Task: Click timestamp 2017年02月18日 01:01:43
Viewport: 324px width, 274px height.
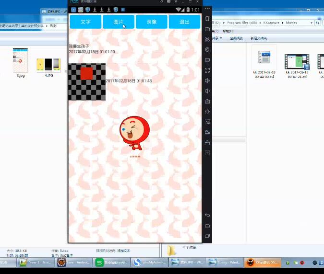Action: (129, 81)
